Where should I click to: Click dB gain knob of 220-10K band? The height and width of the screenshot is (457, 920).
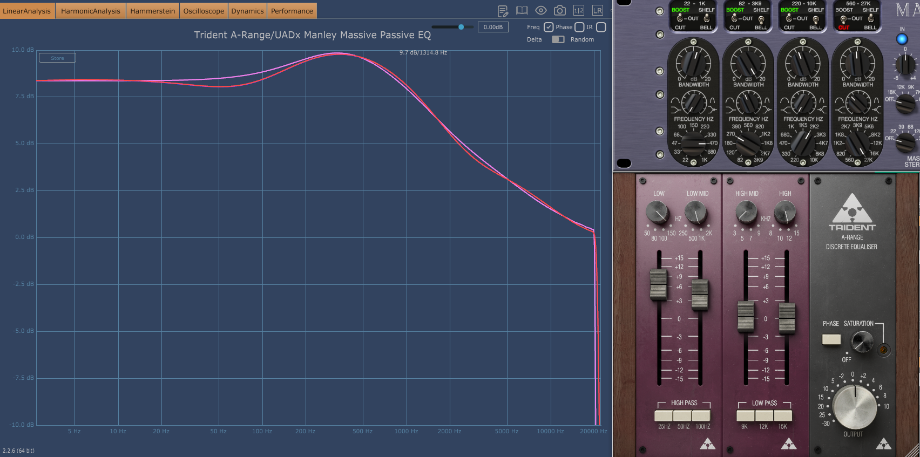803,63
